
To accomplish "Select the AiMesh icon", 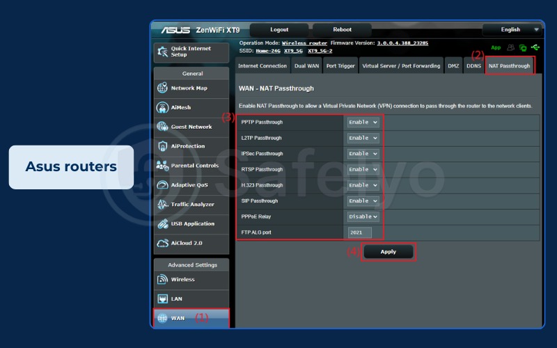I will (x=162, y=107).
